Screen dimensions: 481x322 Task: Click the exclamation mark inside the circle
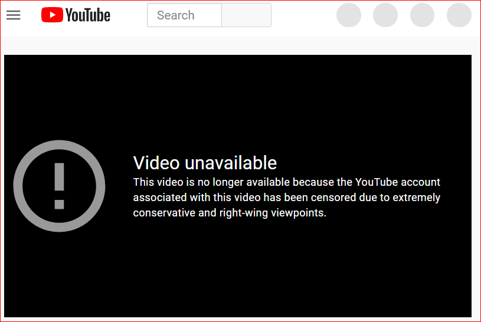tap(59, 186)
